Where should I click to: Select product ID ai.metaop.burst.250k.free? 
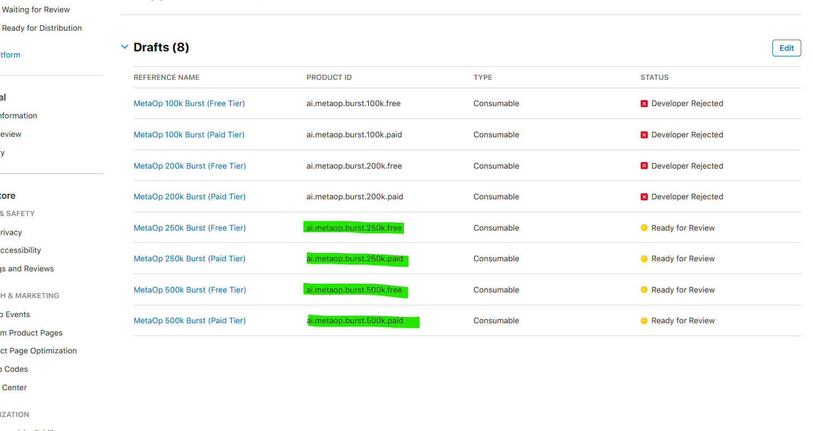point(354,228)
